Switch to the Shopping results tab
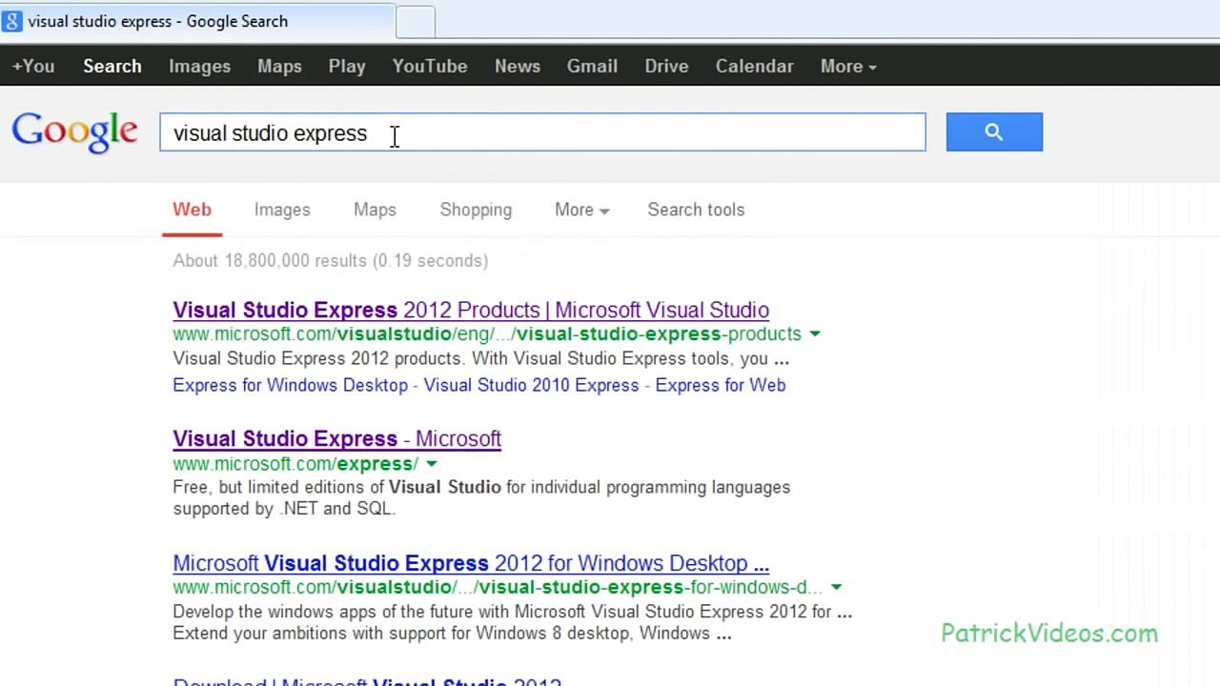 point(476,210)
